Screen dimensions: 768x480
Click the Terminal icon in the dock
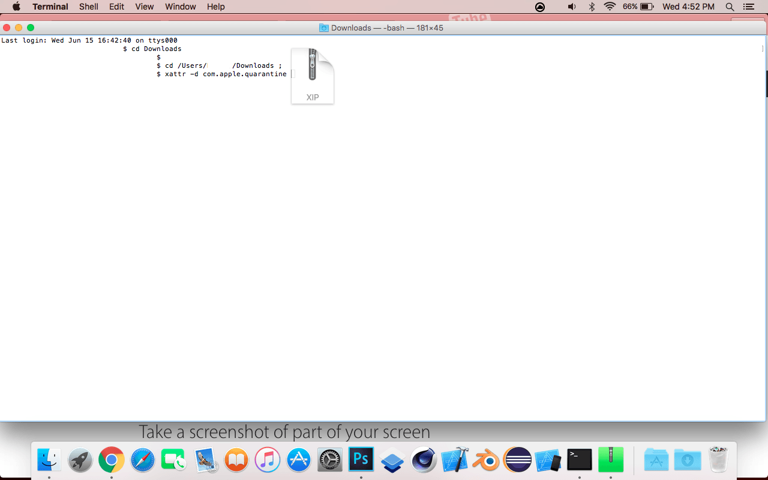pyautogui.click(x=580, y=460)
